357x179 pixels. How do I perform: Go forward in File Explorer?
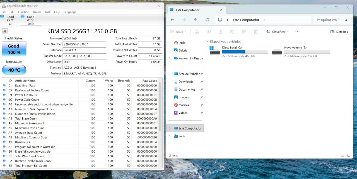point(184,20)
